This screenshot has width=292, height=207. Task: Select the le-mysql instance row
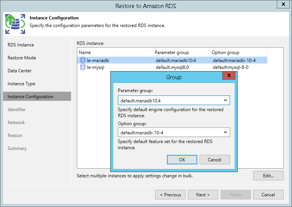click(x=172, y=67)
